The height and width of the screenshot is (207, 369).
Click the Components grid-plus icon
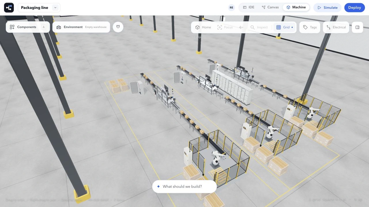12,27
